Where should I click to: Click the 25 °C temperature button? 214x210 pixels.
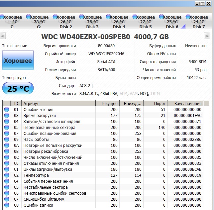[18, 89]
